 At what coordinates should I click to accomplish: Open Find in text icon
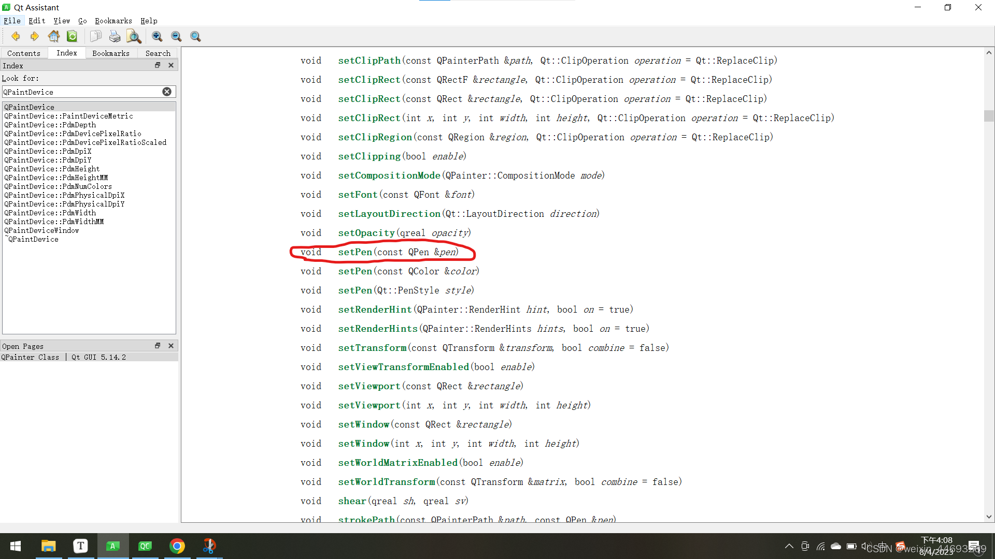134,36
